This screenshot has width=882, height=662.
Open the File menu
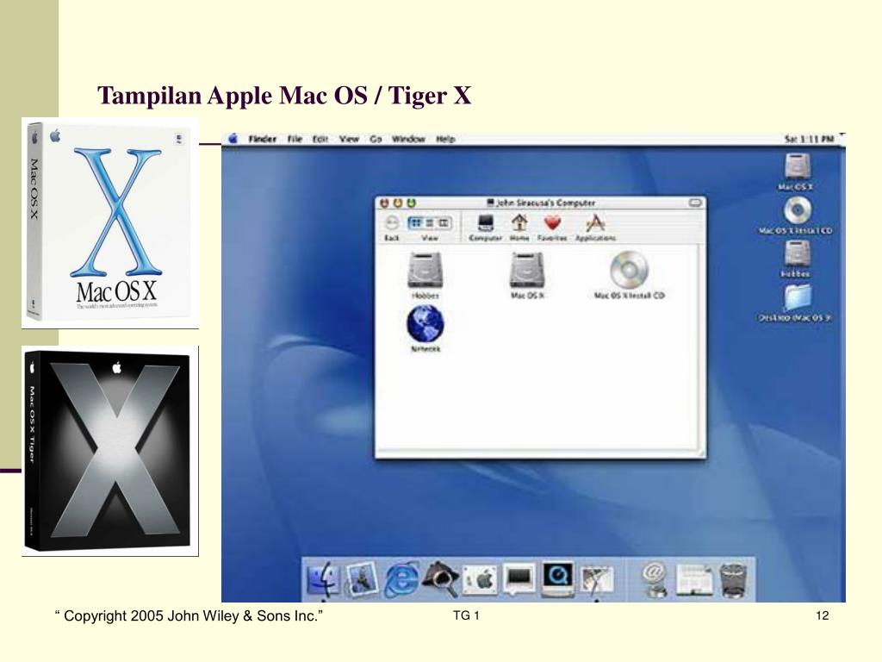point(295,139)
